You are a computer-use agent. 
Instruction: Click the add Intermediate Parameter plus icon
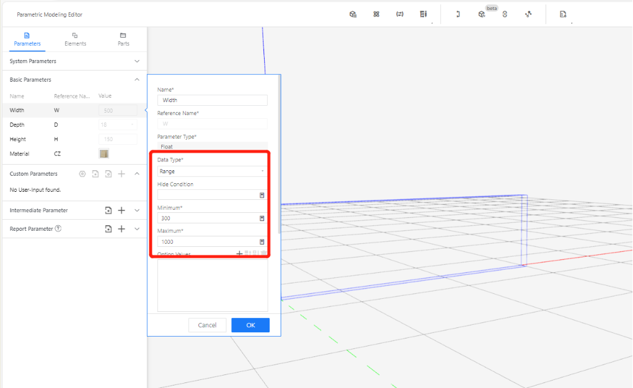pos(122,210)
